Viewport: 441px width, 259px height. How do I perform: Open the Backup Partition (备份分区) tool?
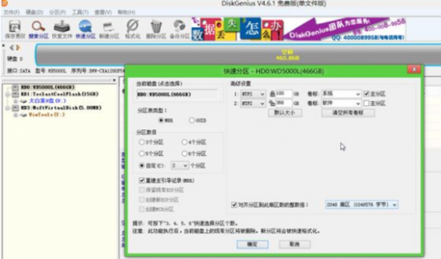click(x=179, y=29)
